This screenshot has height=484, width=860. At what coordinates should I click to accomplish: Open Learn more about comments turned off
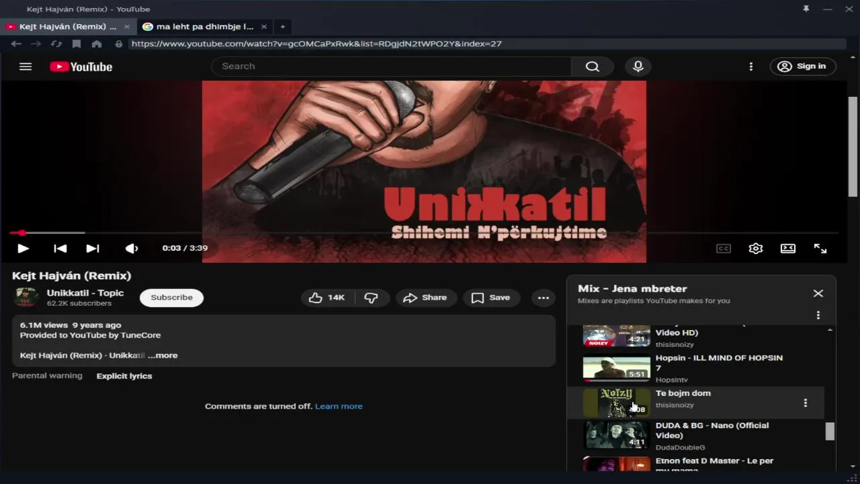pos(339,406)
